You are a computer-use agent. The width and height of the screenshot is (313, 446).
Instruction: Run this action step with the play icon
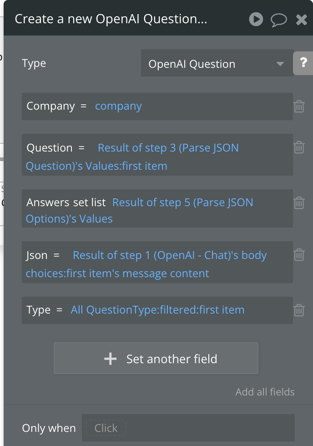pos(256,19)
